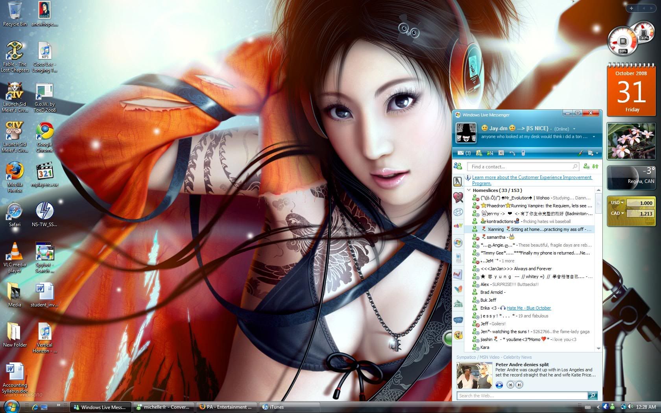Viewport: 661px width, 413px height.
Task: Select the Buk Jeff contact
Action: 530,300
